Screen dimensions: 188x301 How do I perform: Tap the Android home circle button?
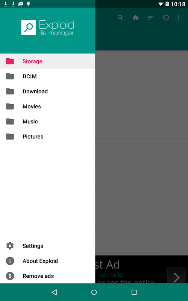point(94,292)
